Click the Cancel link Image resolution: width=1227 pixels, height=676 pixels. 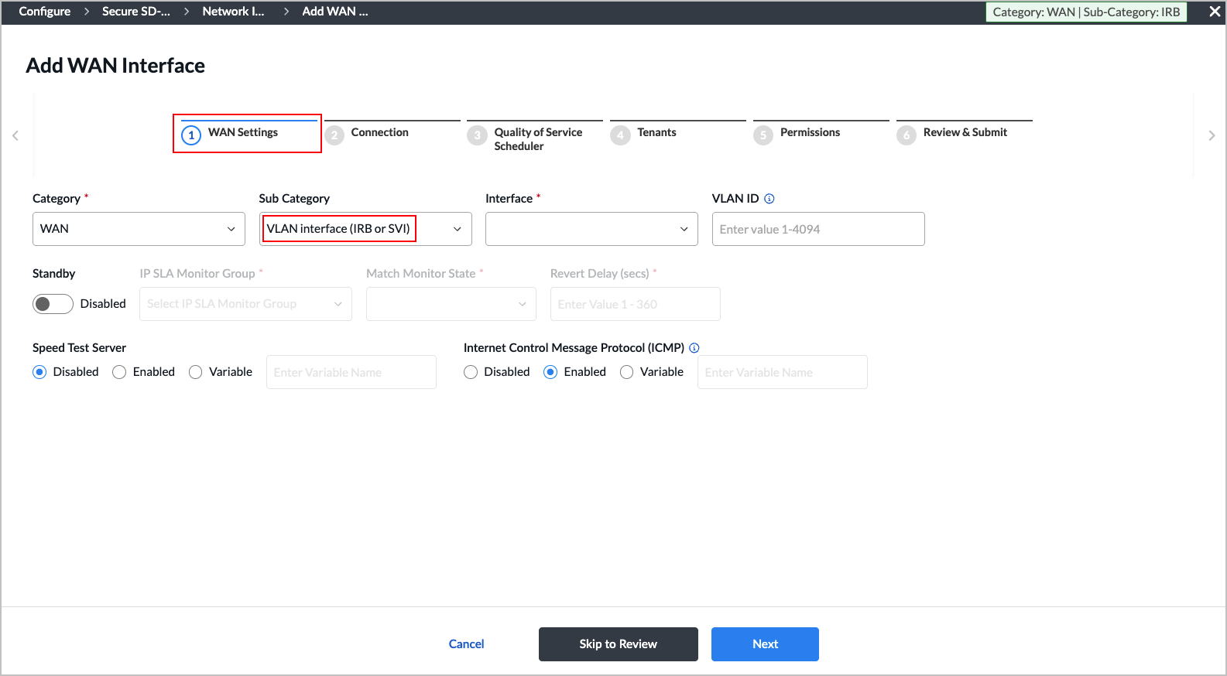tap(466, 644)
